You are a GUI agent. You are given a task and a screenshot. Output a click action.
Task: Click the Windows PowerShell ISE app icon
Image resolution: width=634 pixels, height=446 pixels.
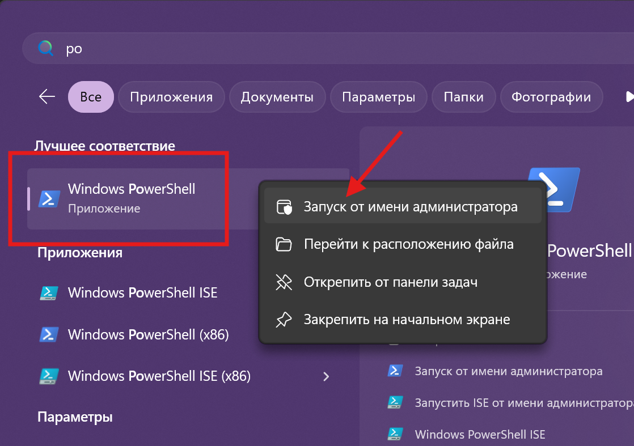point(49,292)
